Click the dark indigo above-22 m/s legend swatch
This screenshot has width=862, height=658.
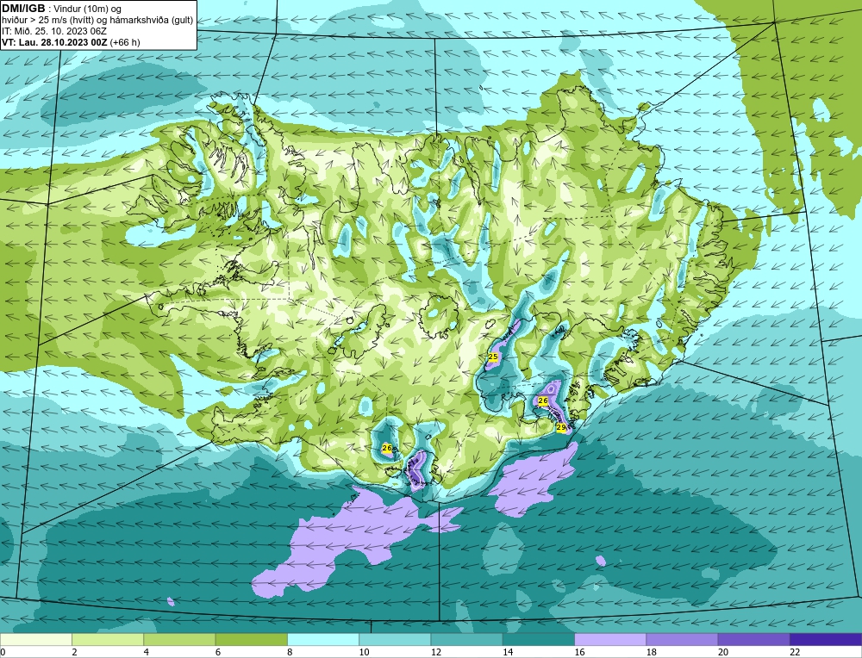(826, 639)
